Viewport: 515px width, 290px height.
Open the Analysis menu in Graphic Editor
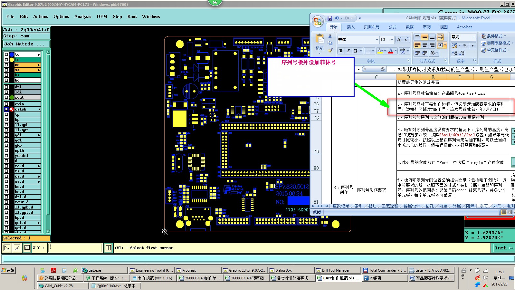pyautogui.click(x=83, y=16)
